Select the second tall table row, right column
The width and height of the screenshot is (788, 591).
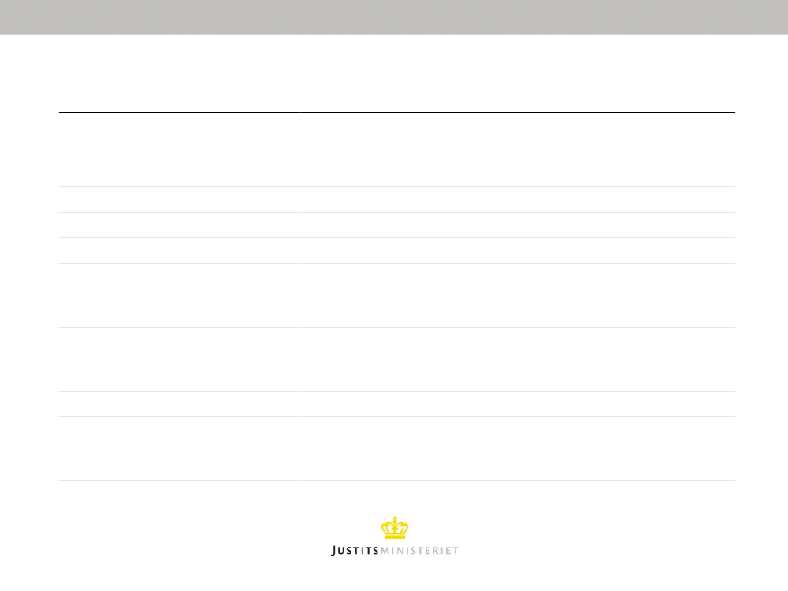[x=518, y=359]
